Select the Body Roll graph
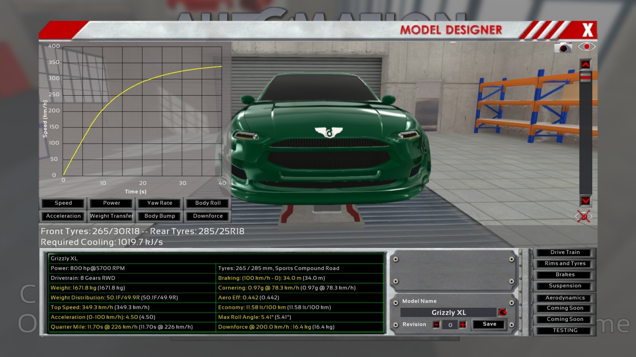Screen dimensions: 636x357 coord(207,203)
